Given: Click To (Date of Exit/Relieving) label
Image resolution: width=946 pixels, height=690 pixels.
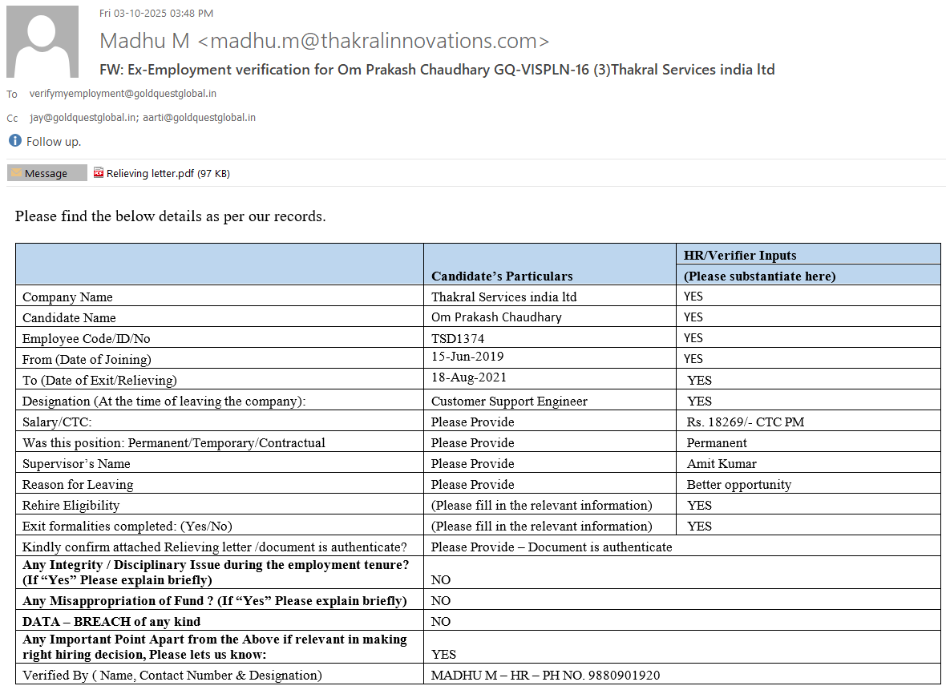Looking at the screenshot, I should (x=99, y=380).
